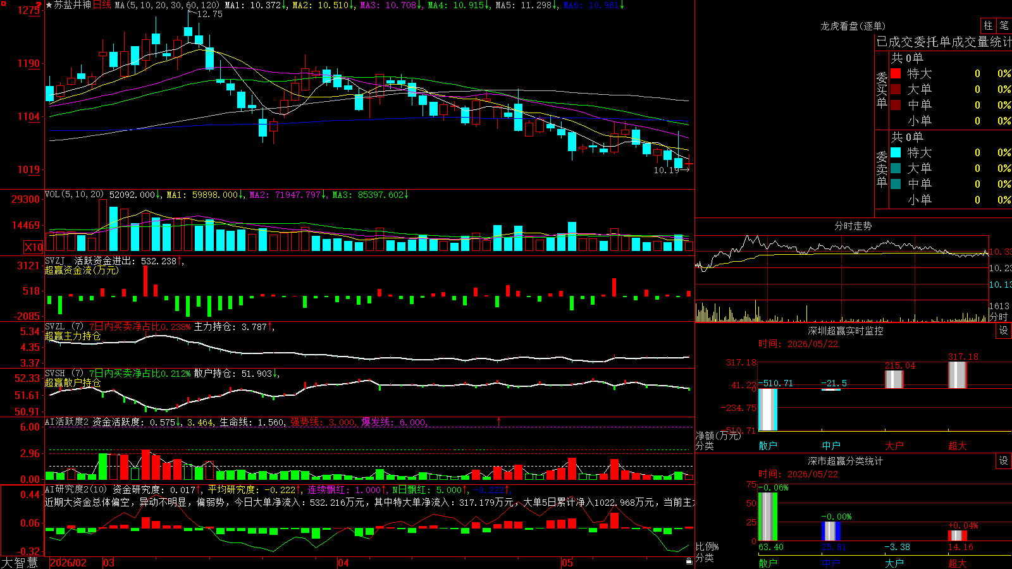This screenshot has width=1012, height=569.
Task: Click the 超大 bar showing 317.18
Action: 958,375
